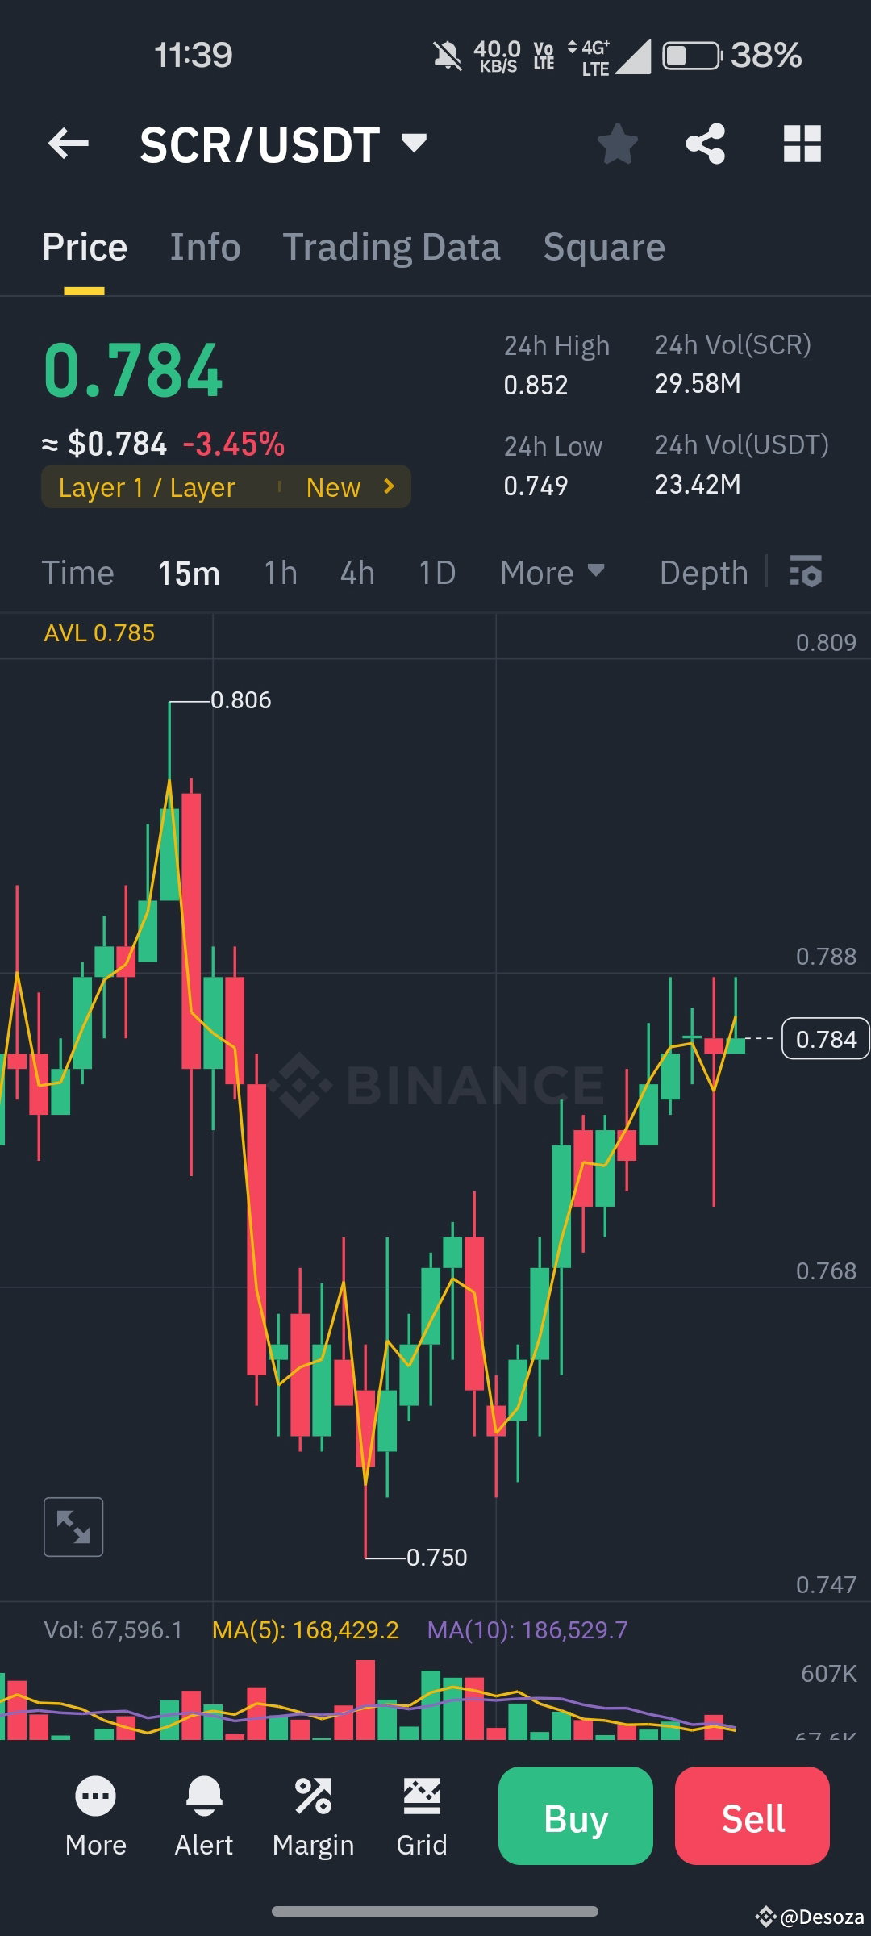Switch to the Trading Data tab

pos(391,246)
